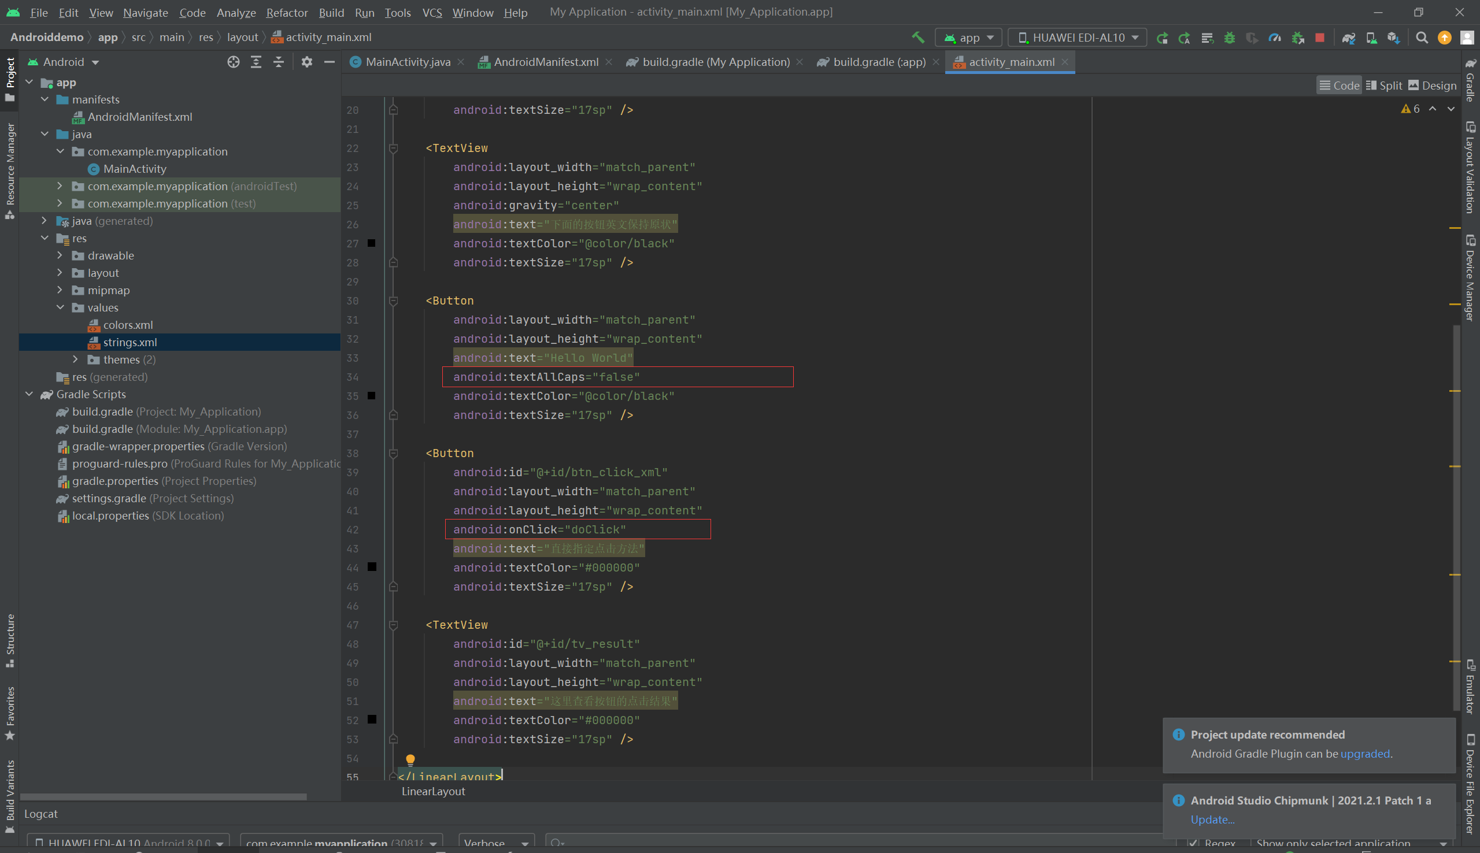Open the HUAWEI EDI-AL10 device dropdown

point(1077,38)
